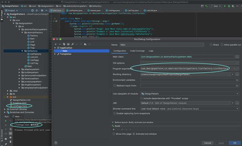This screenshot has height=146, width=242.
Task: Expand the adapterpattern package
Action: click(19, 69)
